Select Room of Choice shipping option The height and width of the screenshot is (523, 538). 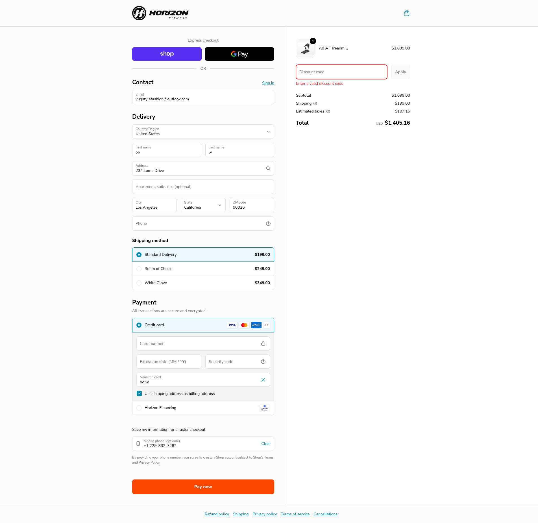[139, 269]
